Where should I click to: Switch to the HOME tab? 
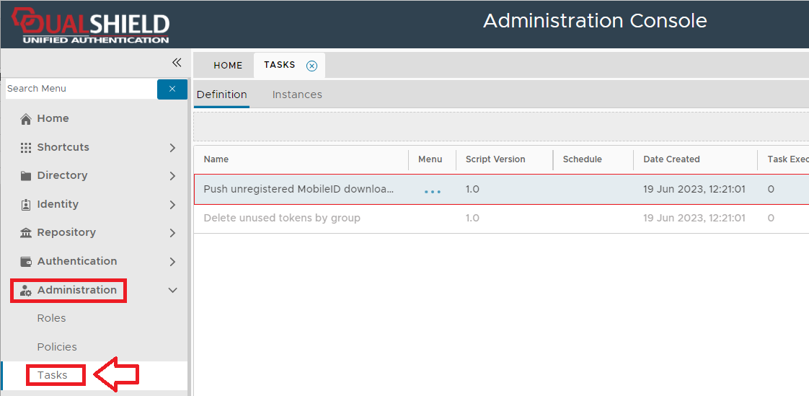tap(228, 66)
